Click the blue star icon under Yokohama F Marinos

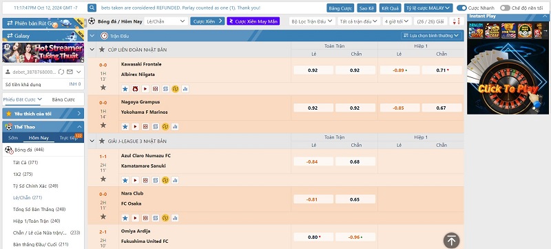(125, 127)
